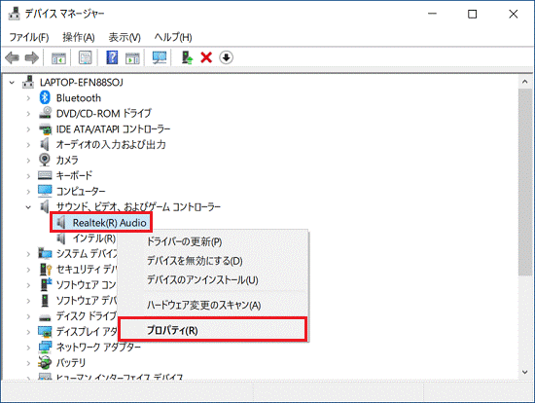535x403 pixels.
Task: Select the LAPTOP-EFN88SOJ tree label
Action: coord(81,83)
